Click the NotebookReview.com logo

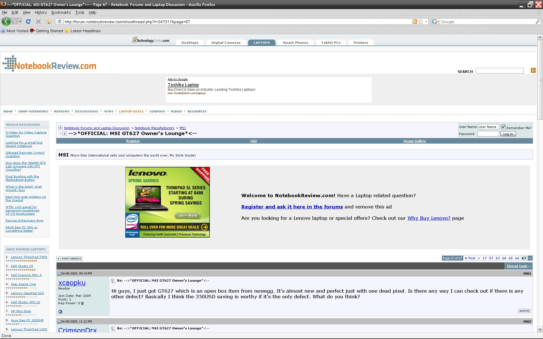click(49, 64)
